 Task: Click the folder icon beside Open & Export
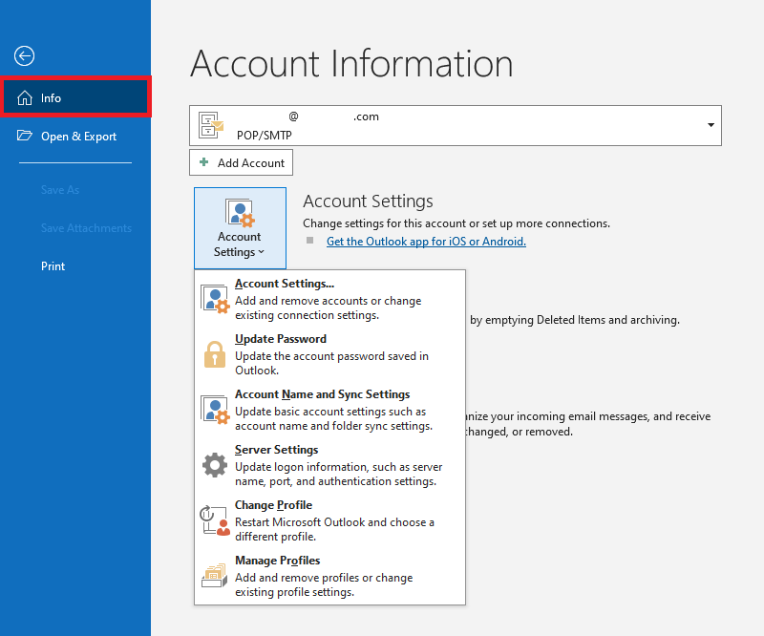coord(25,137)
